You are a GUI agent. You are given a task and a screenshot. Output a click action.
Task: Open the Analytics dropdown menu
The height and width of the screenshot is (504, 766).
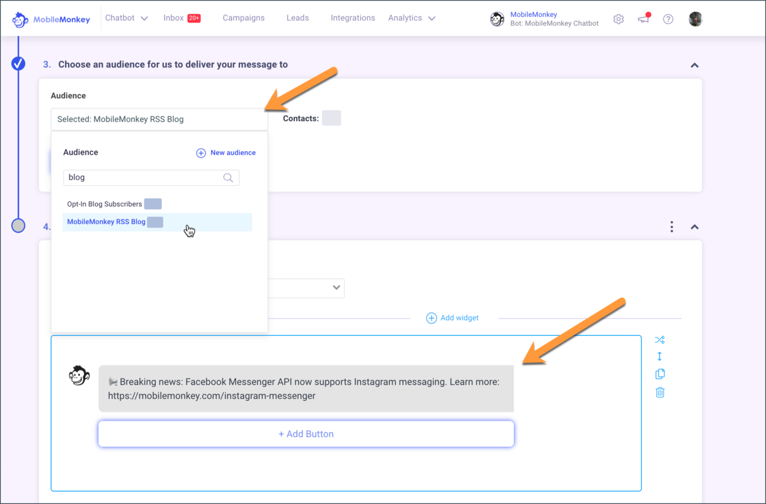click(x=411, y=18)
